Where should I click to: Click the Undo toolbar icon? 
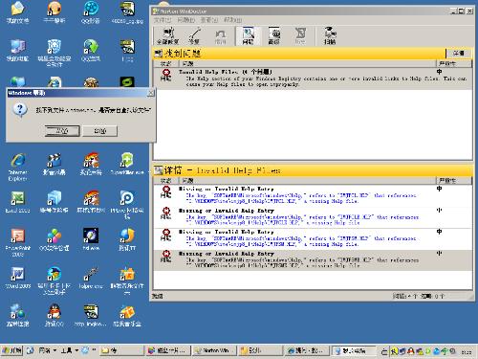coord(220,35)
